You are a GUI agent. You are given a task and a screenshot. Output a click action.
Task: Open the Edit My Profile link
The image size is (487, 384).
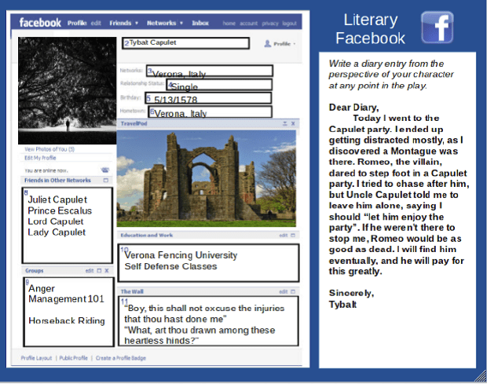pyautogui.click(x=40, y=158)
